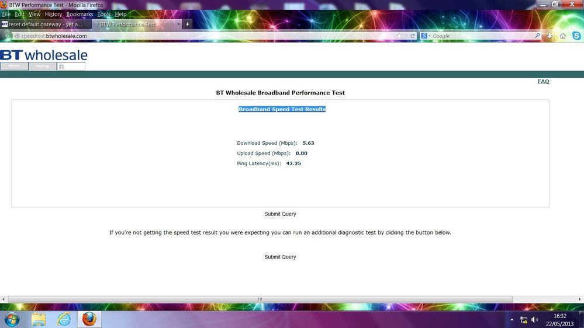Screen dimensions: 584x328
Task: Click the page title BT Wholesale Broadband Performance Test
Action: 281,93
